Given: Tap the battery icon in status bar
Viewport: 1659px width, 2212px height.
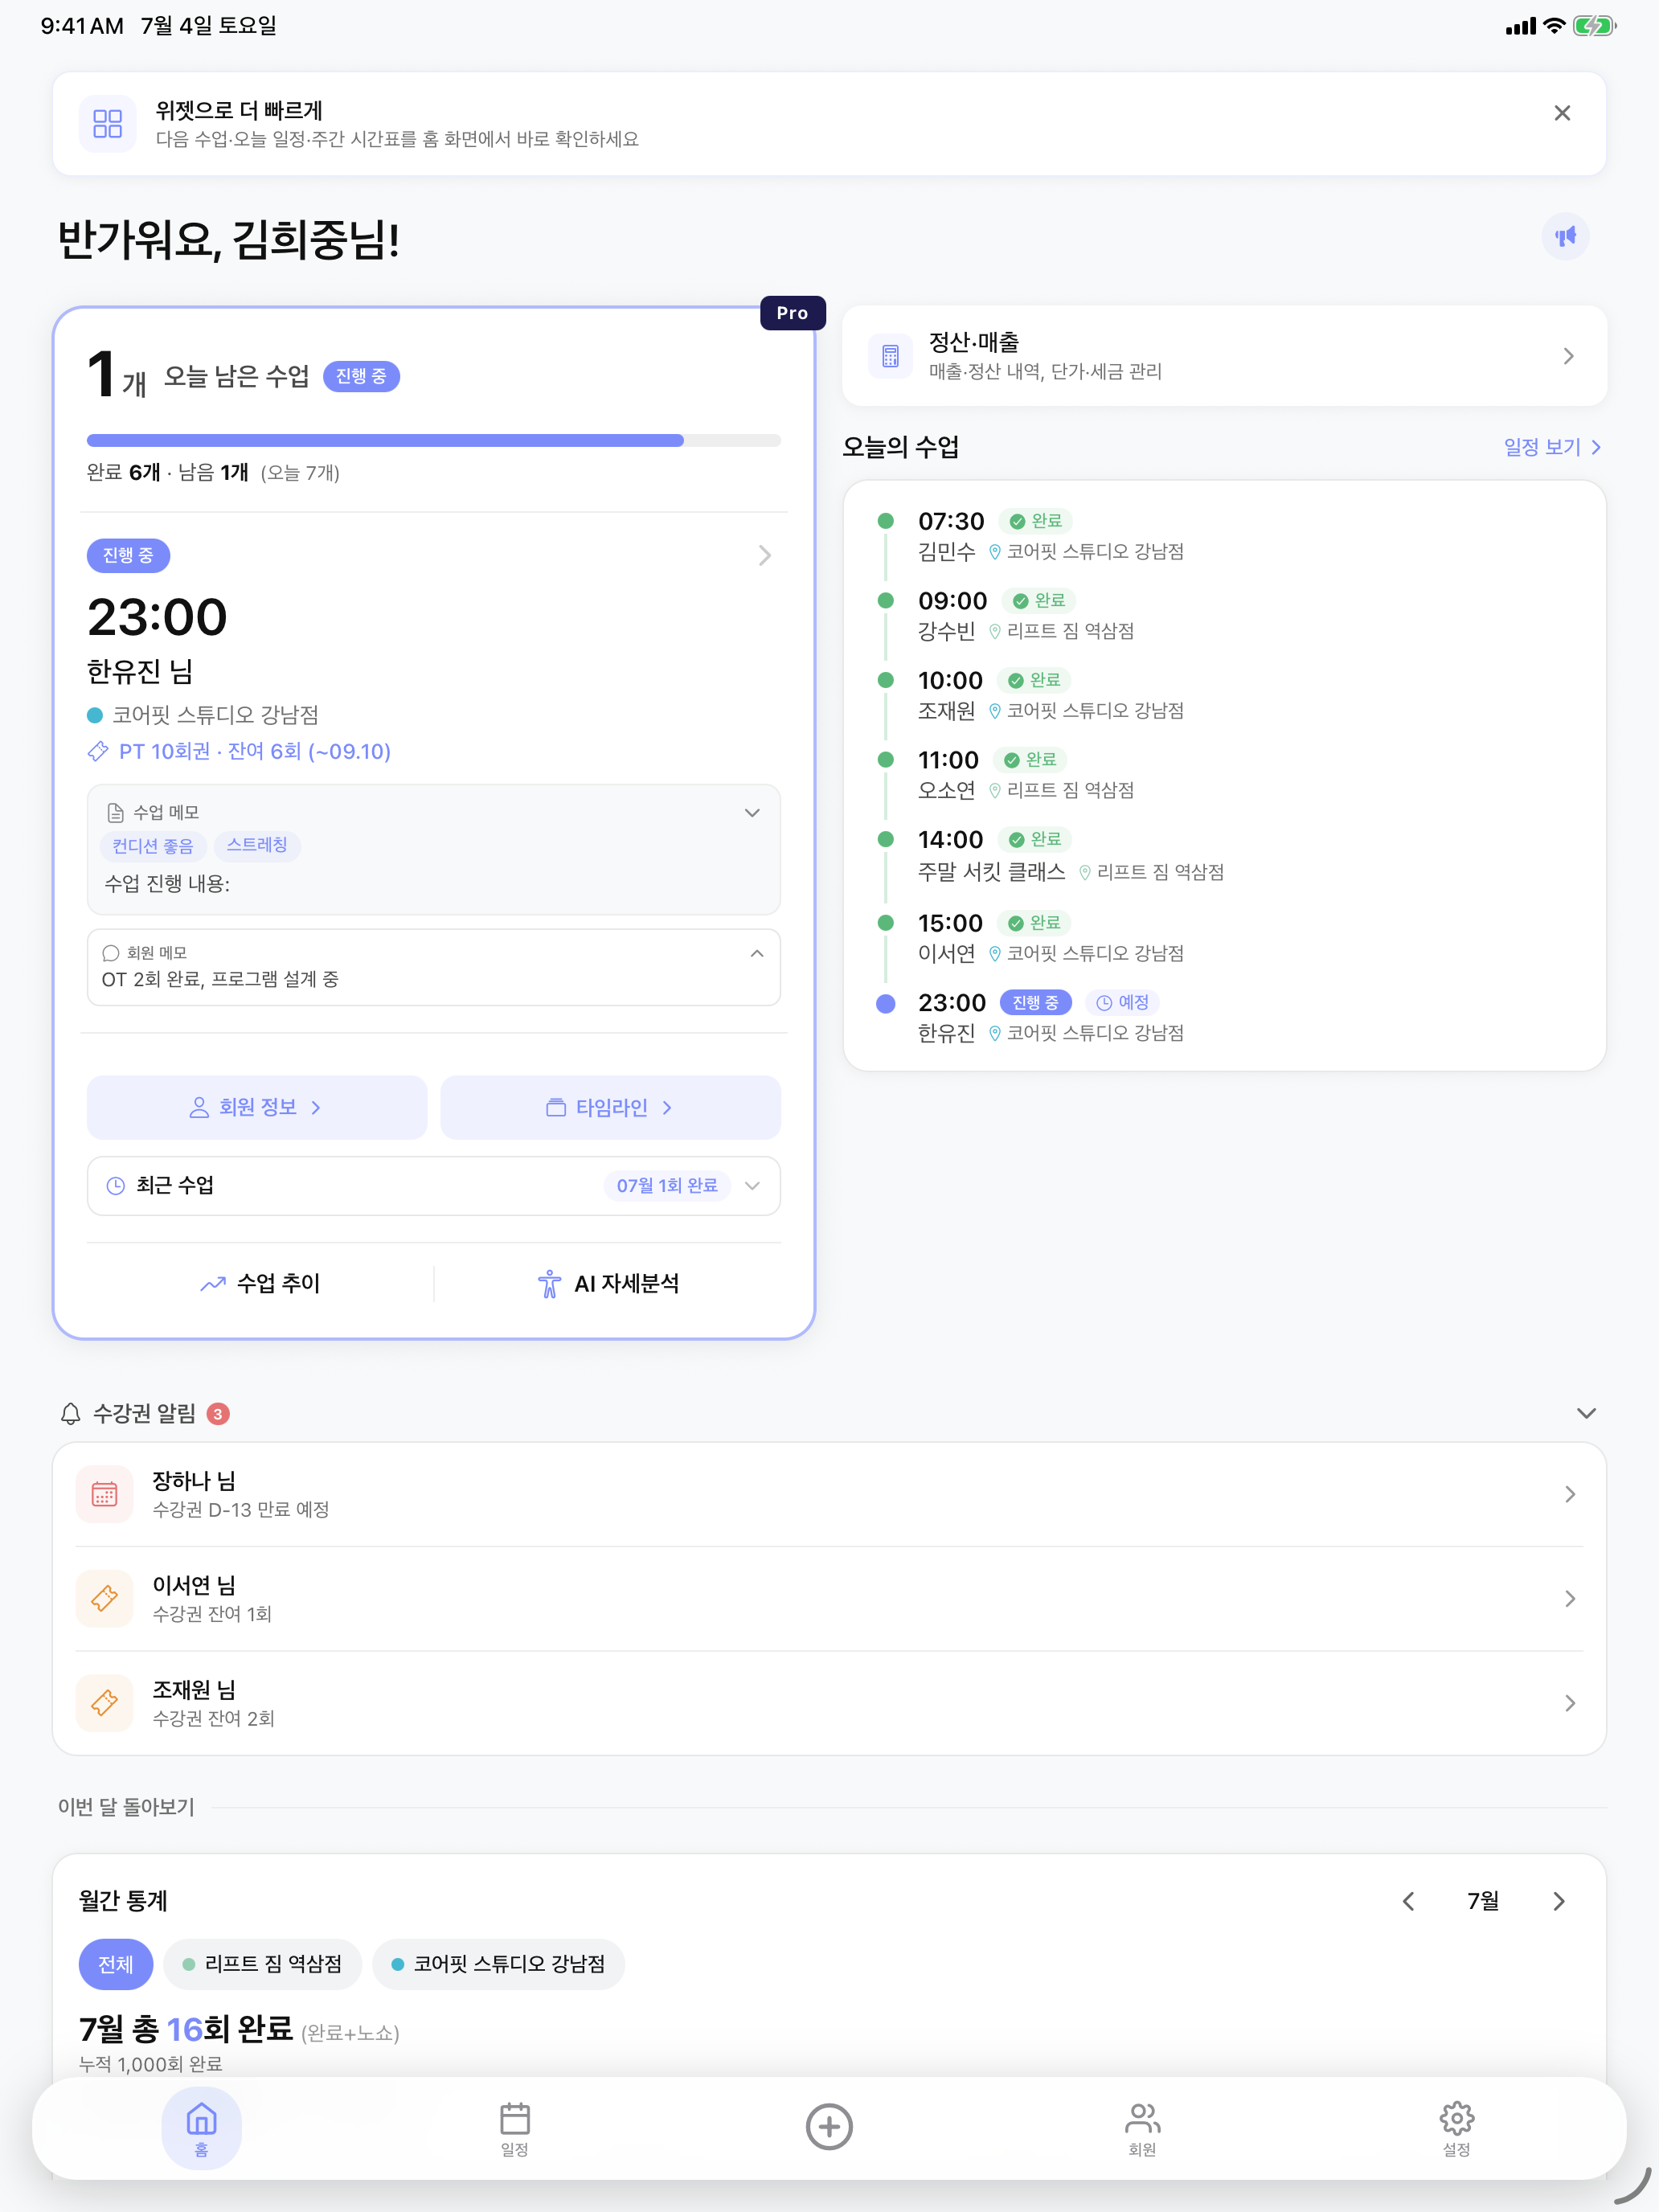Looking at the screenshot, I should 1594,26.
